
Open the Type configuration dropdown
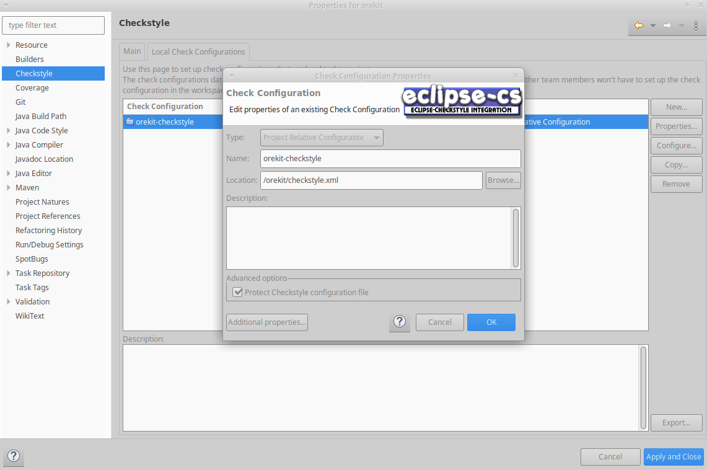[321, 137]
